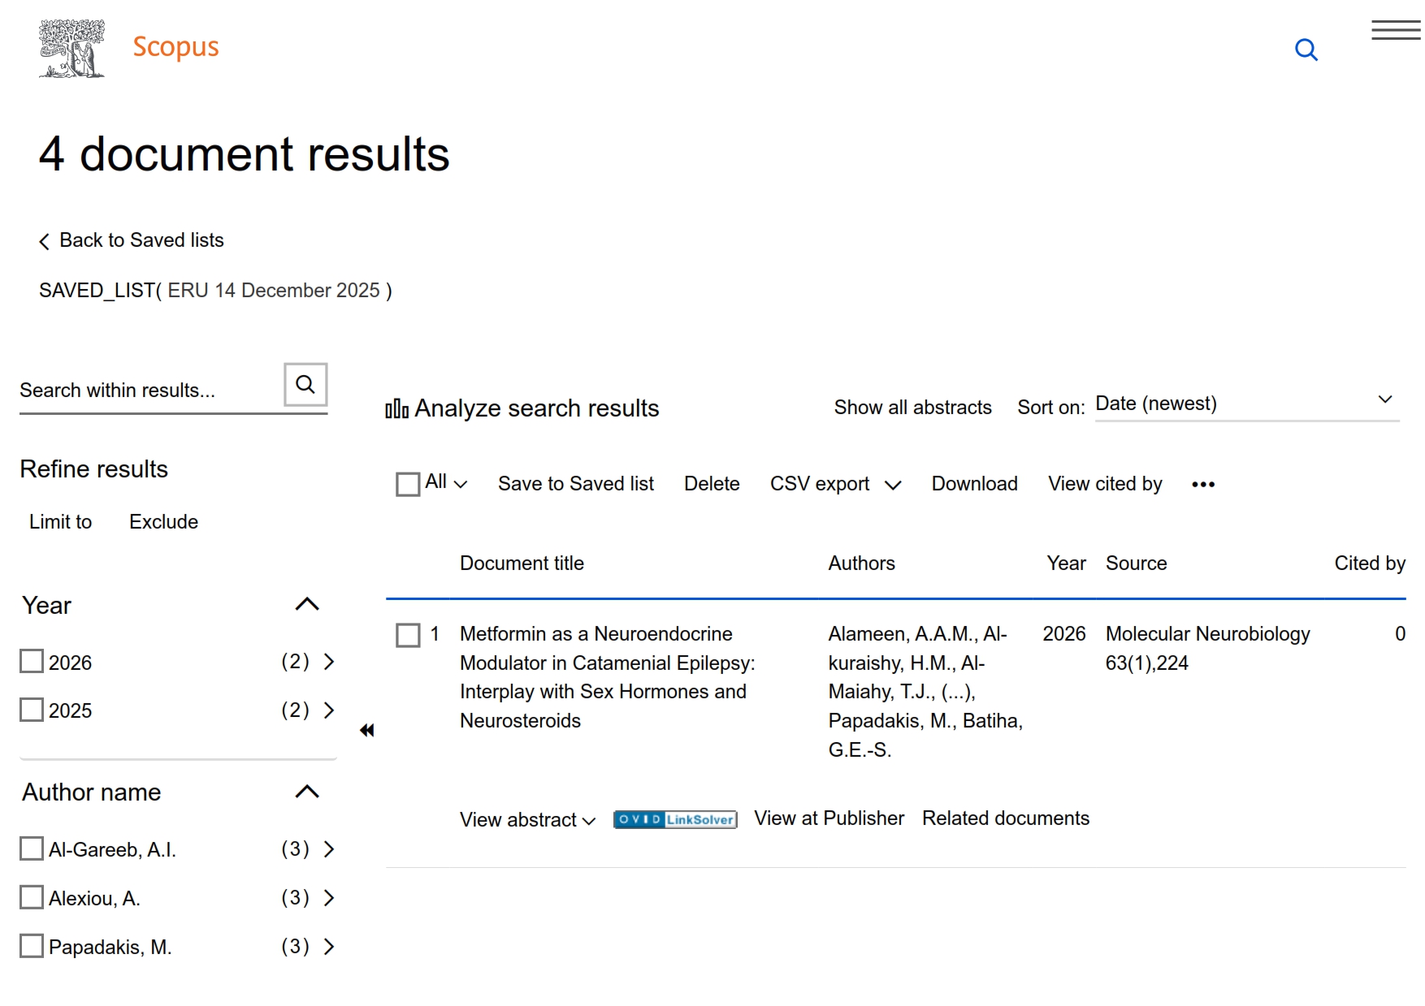Expand View abstract for document 1
The height and width of the screenshot is (1006, 1425).
pos(527,820)
